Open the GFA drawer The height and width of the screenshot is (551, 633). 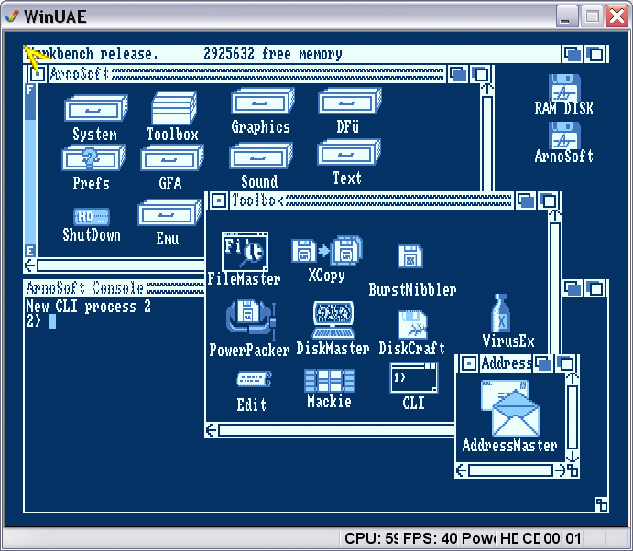tap(172, 158)
